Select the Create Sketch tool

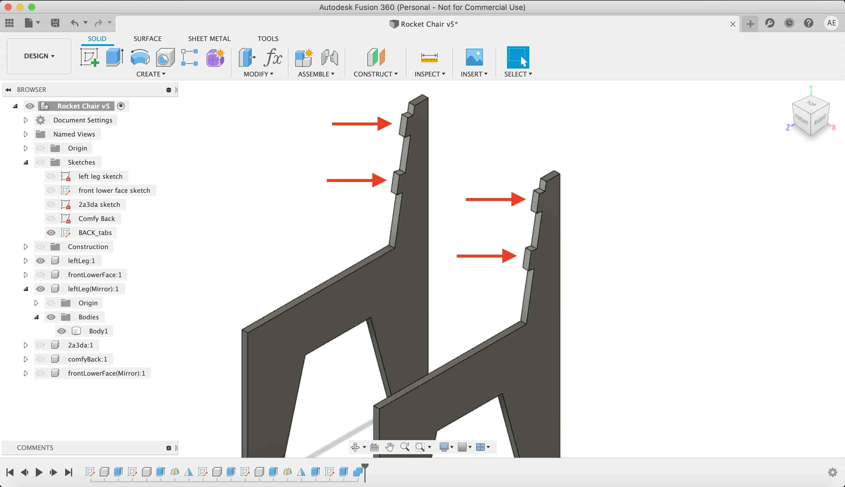[x=89, y=57]
